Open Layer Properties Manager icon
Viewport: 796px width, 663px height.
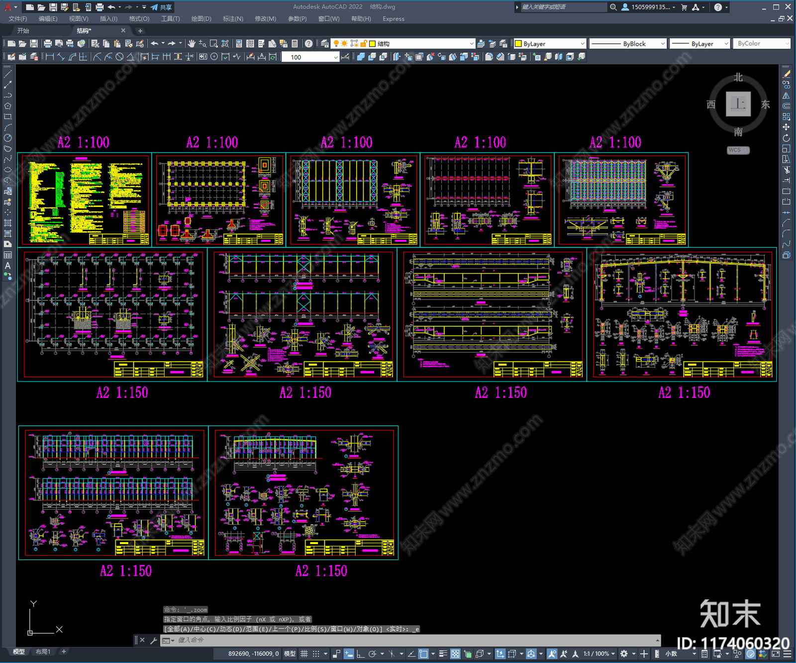(x=325, y=44)
